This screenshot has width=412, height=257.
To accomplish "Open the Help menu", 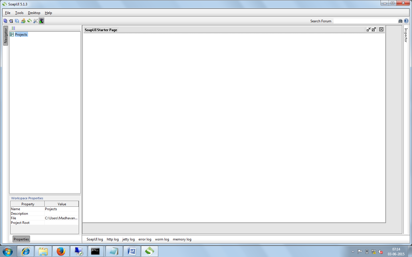I will coord(48,13).
